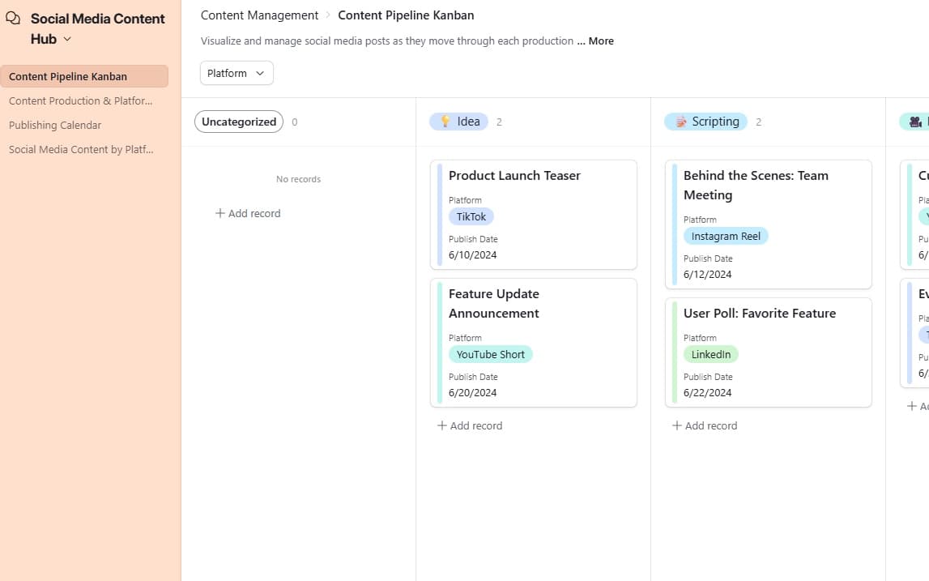Click the Instagram Reel platform tag
The width and height of the screenshot is (929, 581).
726,236
